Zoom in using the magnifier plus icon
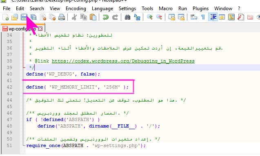This screenshot has height=156, width=260. click(149, 17)
